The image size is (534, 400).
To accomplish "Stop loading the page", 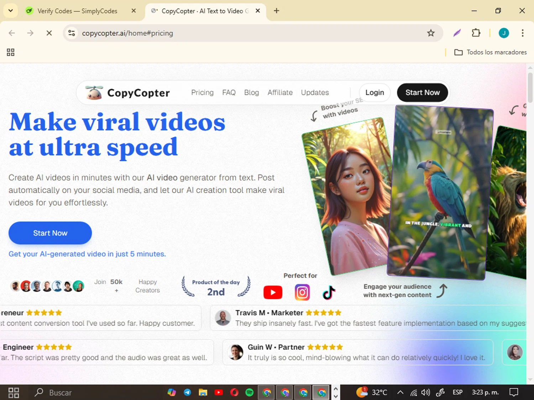I will pos(49,33).
